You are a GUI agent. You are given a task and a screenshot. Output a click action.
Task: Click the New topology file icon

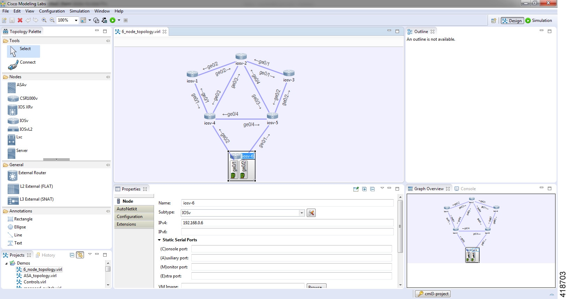pyautogui.click(x=4, y=20)
